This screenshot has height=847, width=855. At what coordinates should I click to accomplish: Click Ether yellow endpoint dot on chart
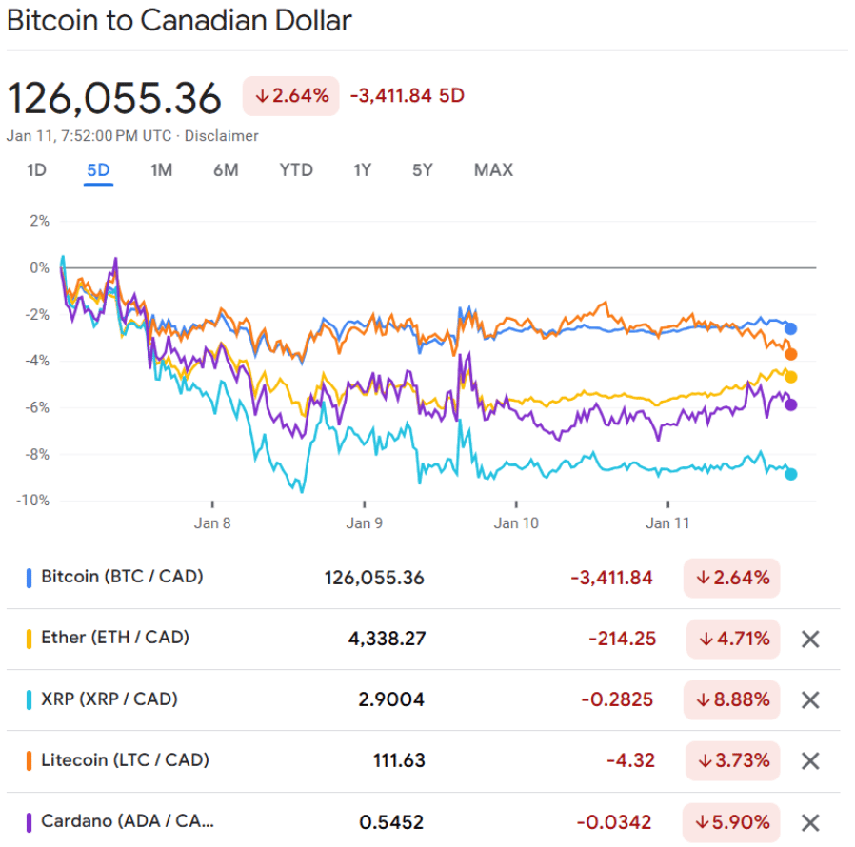click(x=790, y=377)
